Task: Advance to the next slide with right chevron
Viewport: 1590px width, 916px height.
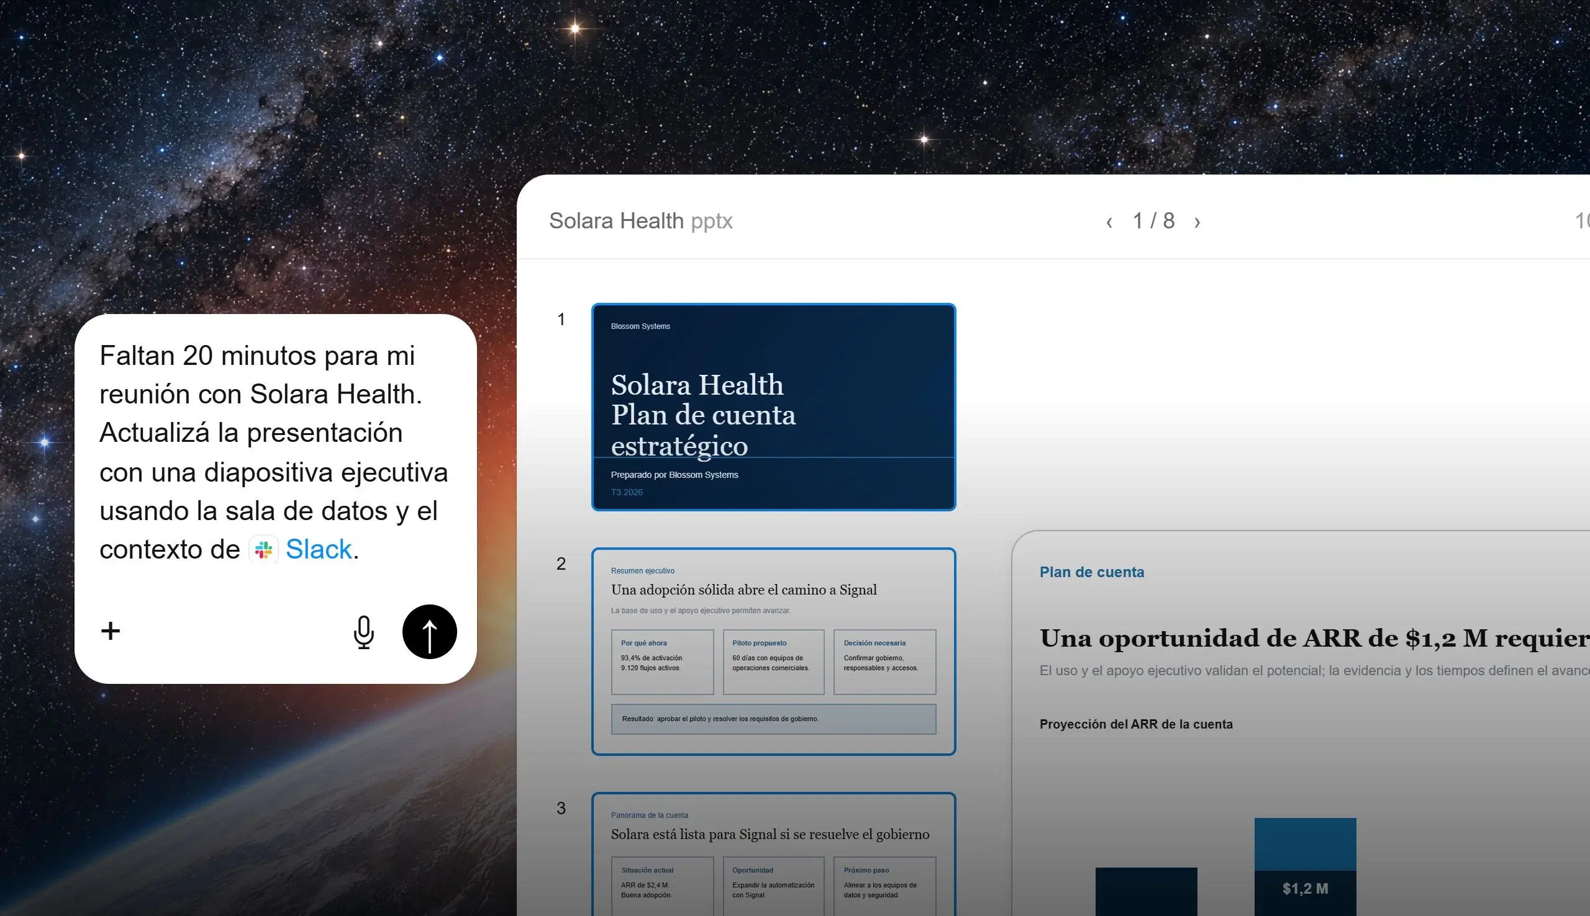Action: [1197, 222]
